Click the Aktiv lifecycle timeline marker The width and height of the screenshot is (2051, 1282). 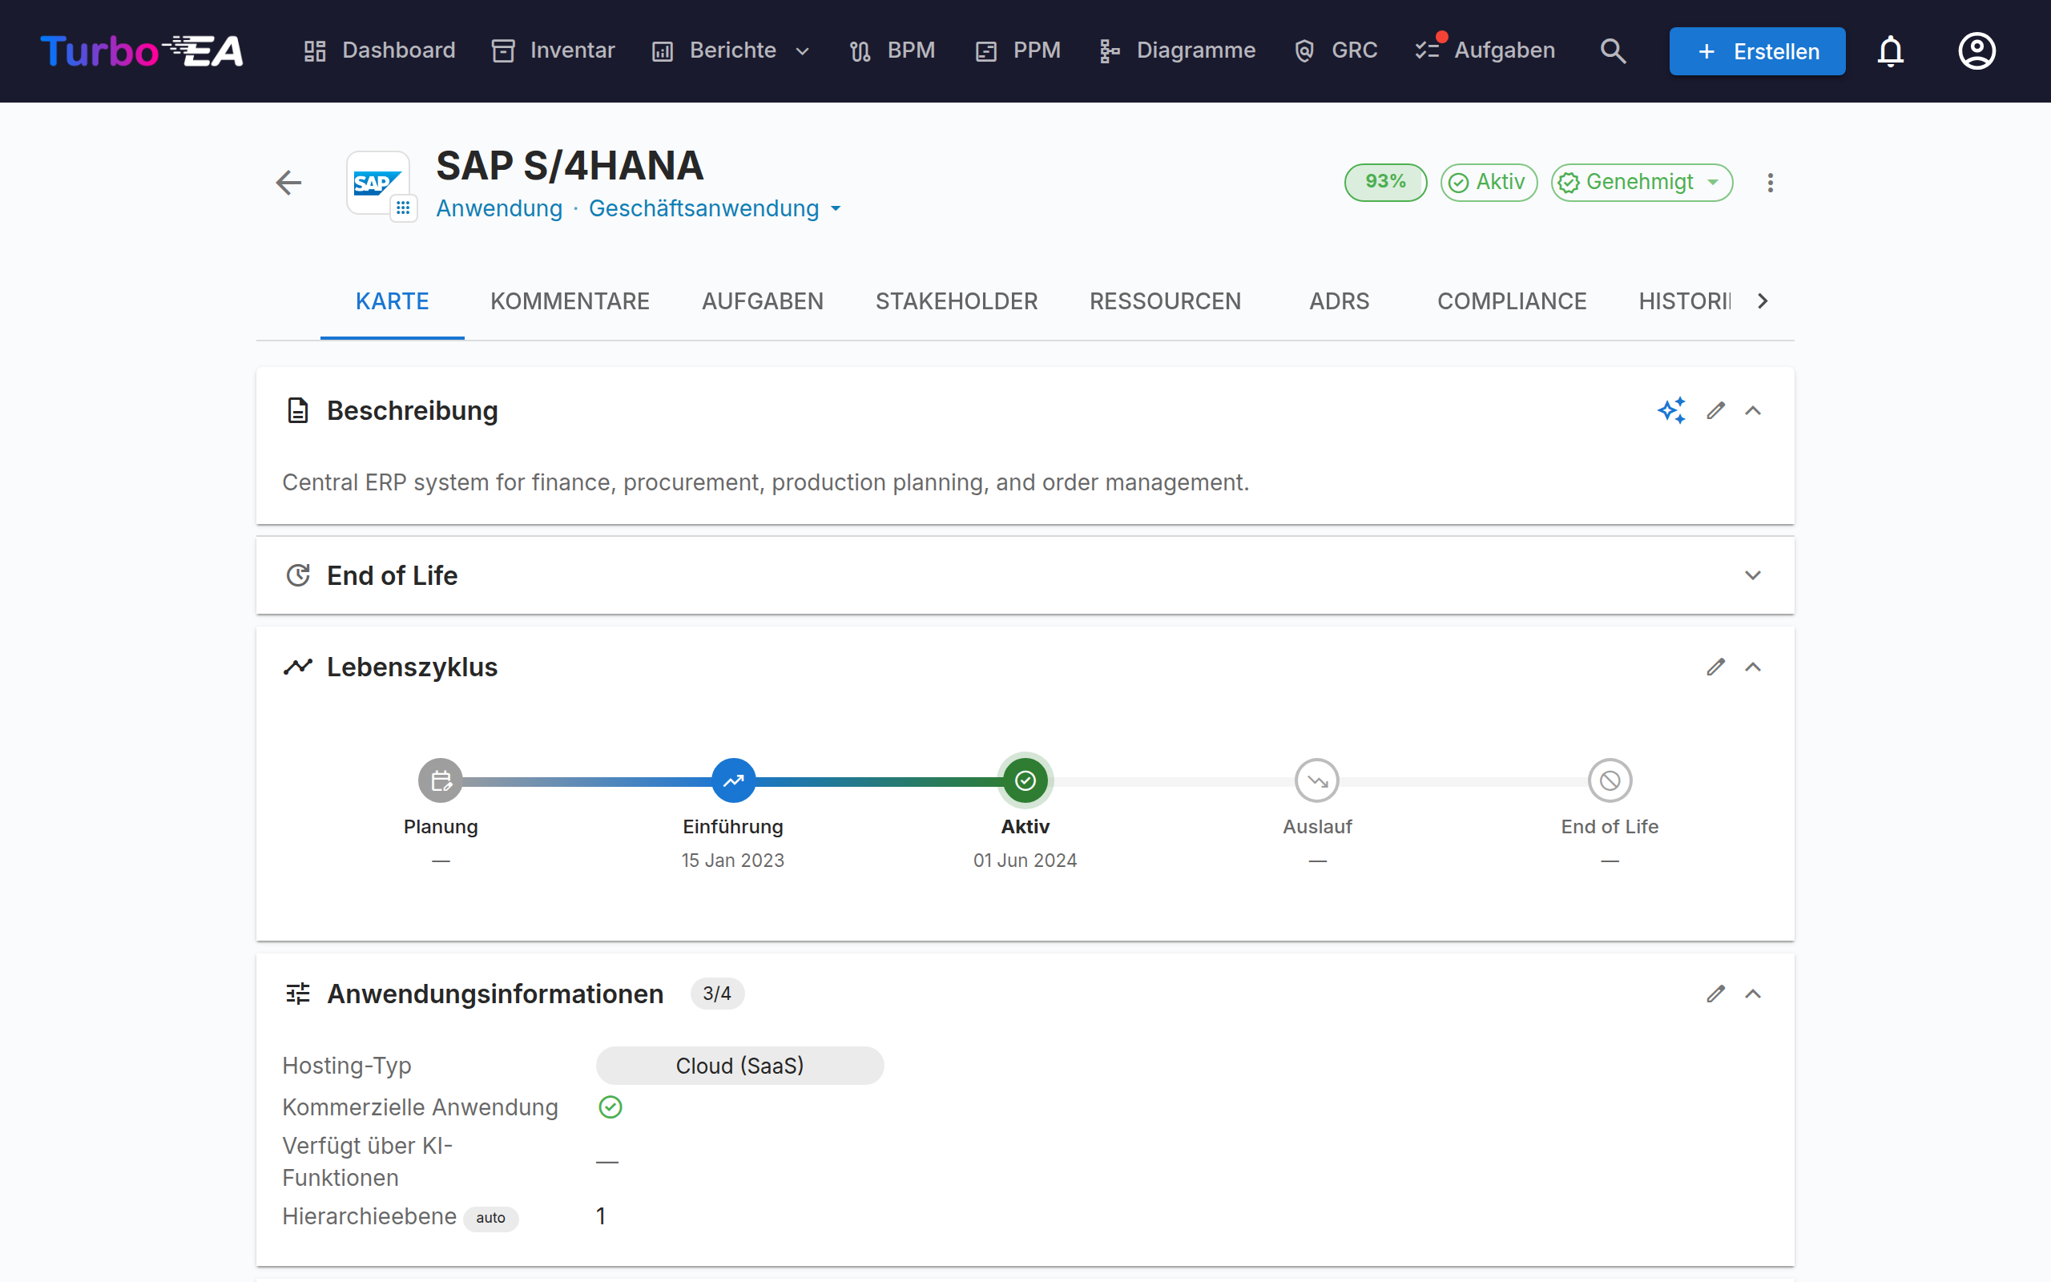1025,780
